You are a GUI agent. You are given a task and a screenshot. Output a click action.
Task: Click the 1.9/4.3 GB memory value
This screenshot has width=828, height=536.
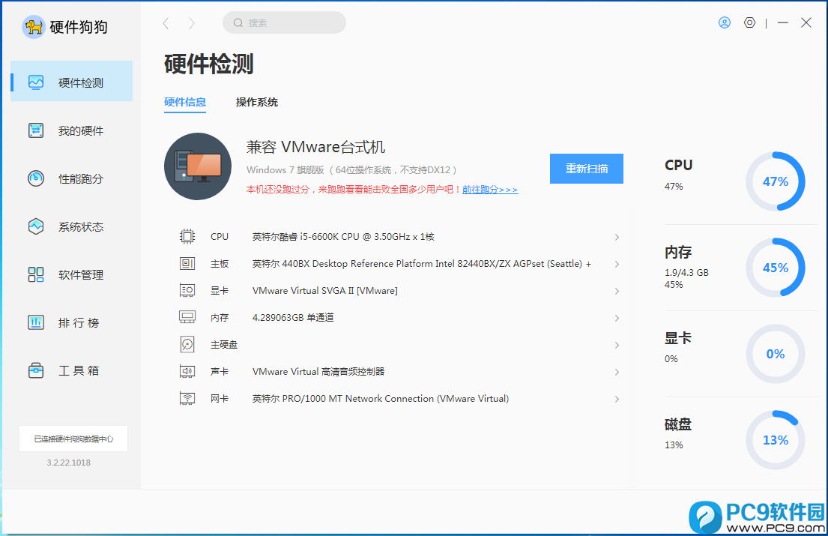click(x=686, y=272)
